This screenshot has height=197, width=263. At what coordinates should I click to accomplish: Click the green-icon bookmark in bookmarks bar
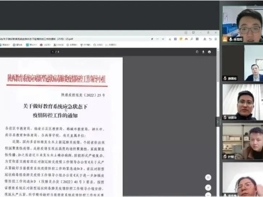pyautogui.click(x=32, y=45)
